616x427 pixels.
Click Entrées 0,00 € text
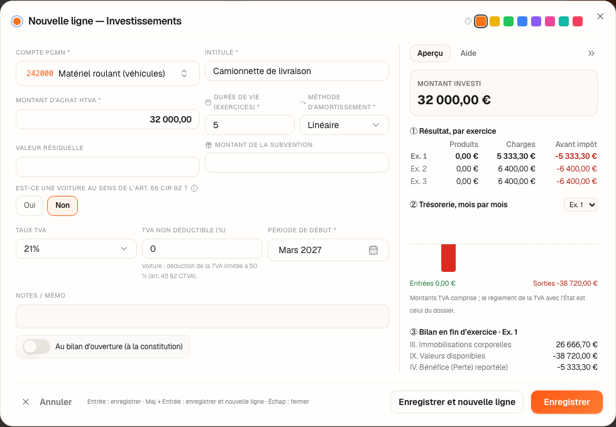(x=432, y=283)
